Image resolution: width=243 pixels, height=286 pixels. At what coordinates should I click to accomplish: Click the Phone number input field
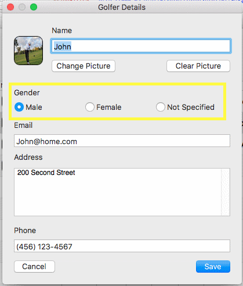[122, 246]
